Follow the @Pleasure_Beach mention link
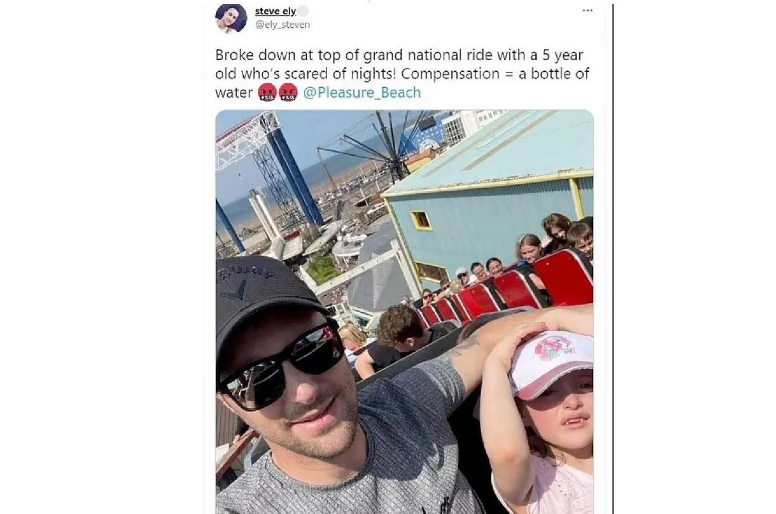Screen dimensions: 776x514 (x=361, y=92)
